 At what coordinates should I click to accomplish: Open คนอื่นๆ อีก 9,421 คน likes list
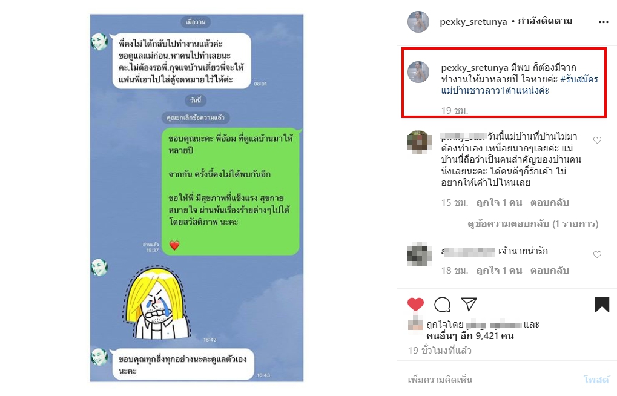tap(470, 336)
